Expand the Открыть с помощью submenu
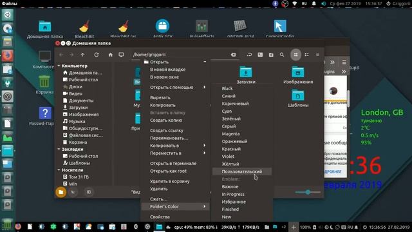This screenshot has width=412, height=232. click(205, 87)
